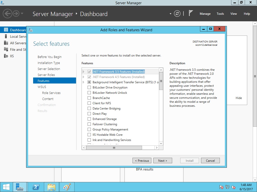
Task: Click the back navigation arrow
Action: coord(8,13)
